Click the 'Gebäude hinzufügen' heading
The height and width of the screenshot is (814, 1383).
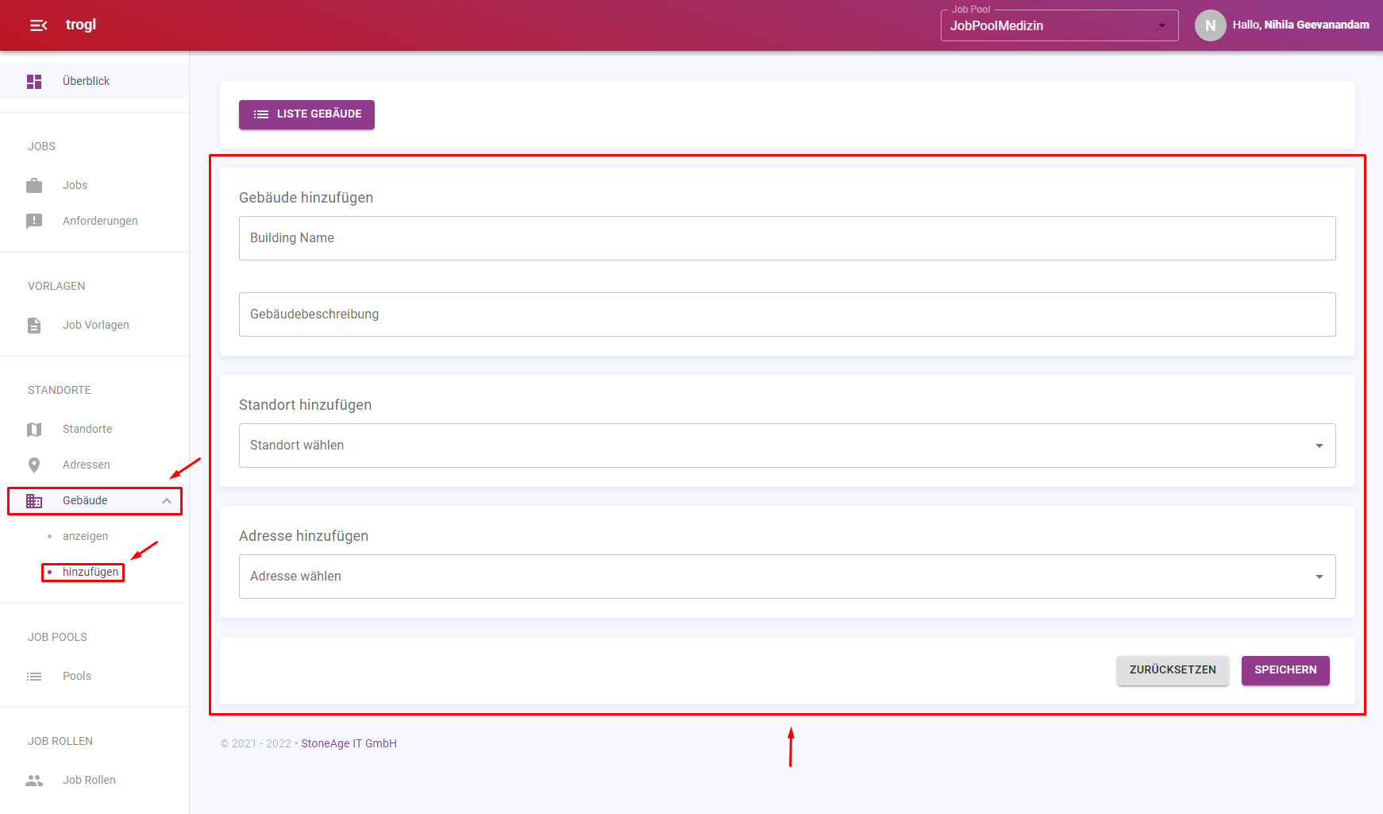[306, 198]
